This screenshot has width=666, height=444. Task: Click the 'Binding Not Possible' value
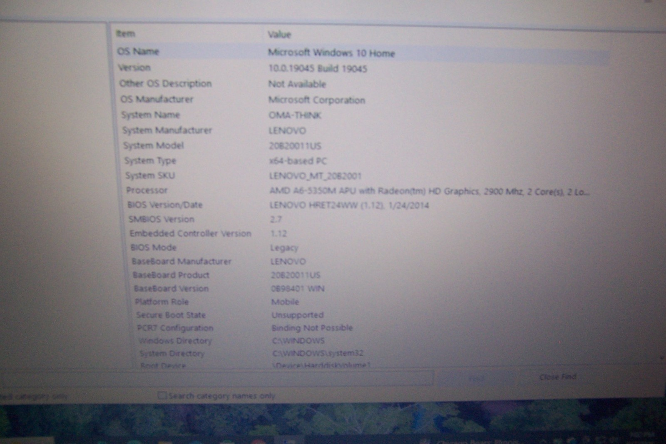pyautogui.click(x=312, y=328)
